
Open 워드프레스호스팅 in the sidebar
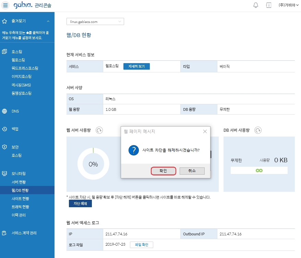tap(25, 68)
